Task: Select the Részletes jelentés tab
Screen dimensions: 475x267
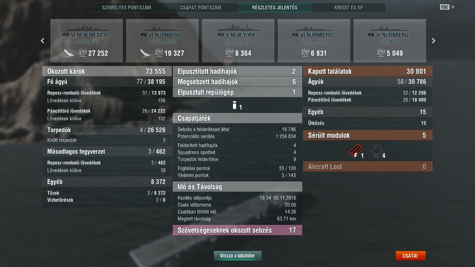Action: [275, 7]
